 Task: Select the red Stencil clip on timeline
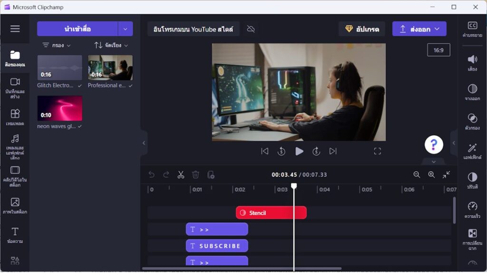point(271,213)
